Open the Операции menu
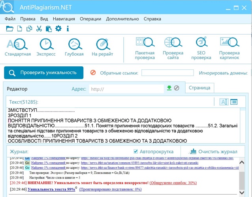 (90, 19)
